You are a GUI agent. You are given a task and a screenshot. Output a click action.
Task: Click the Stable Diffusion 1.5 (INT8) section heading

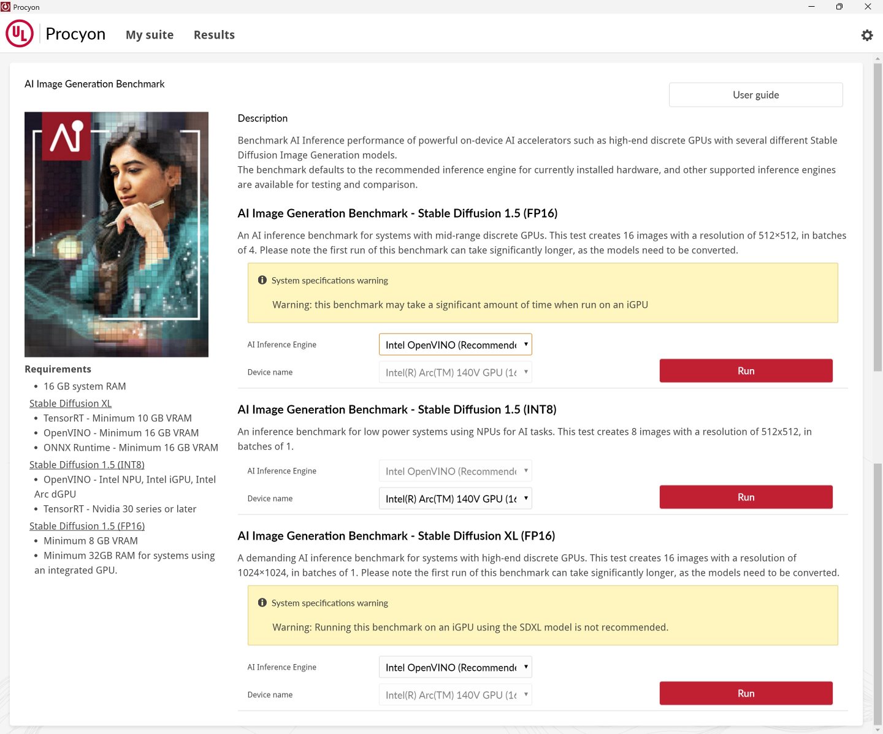pyautogui.click(x=397, y=409)
